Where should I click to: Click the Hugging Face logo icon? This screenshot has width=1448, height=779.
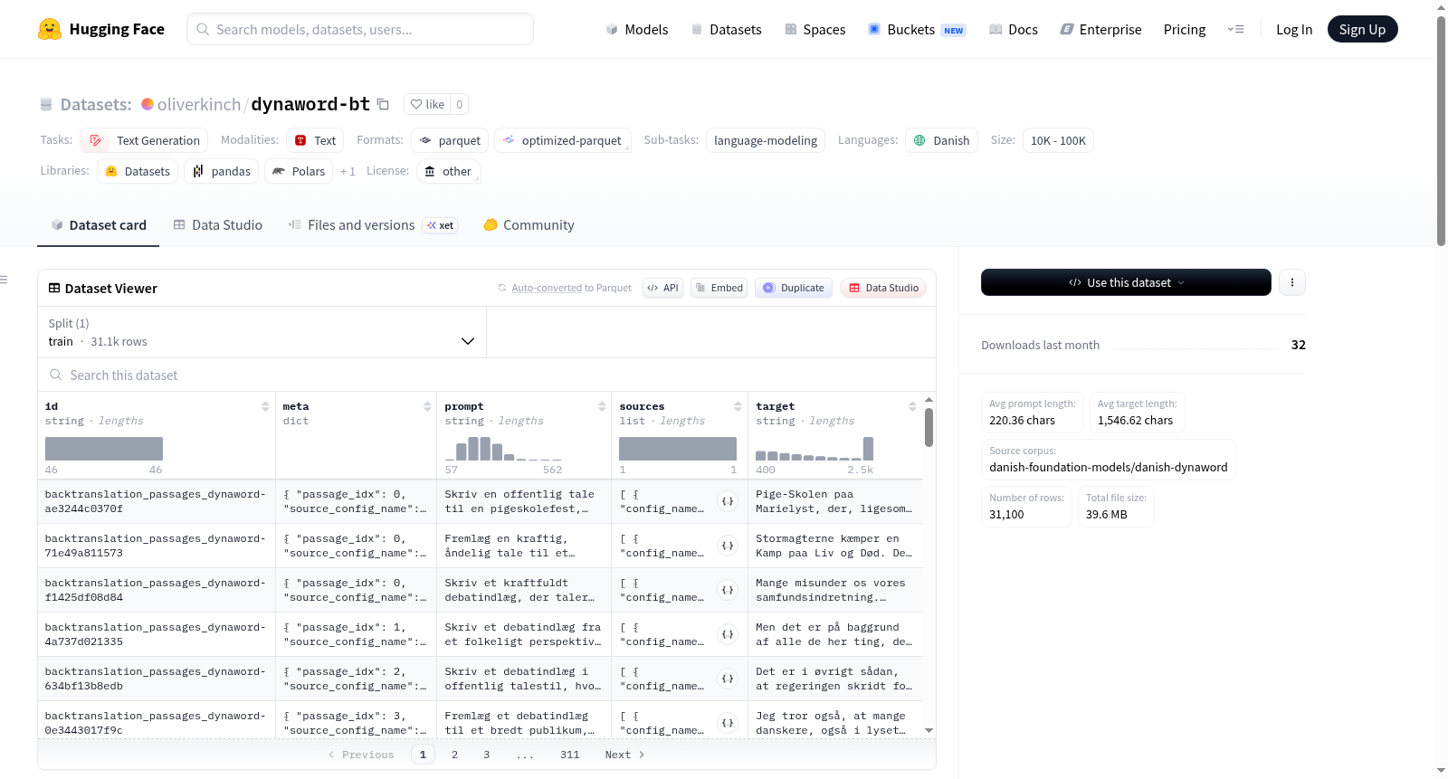(50, 29)
